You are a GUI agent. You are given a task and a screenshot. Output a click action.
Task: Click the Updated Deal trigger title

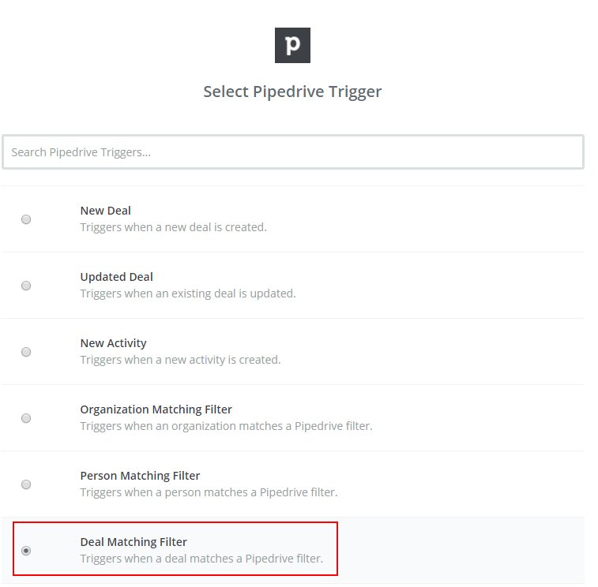click(116, 277)
